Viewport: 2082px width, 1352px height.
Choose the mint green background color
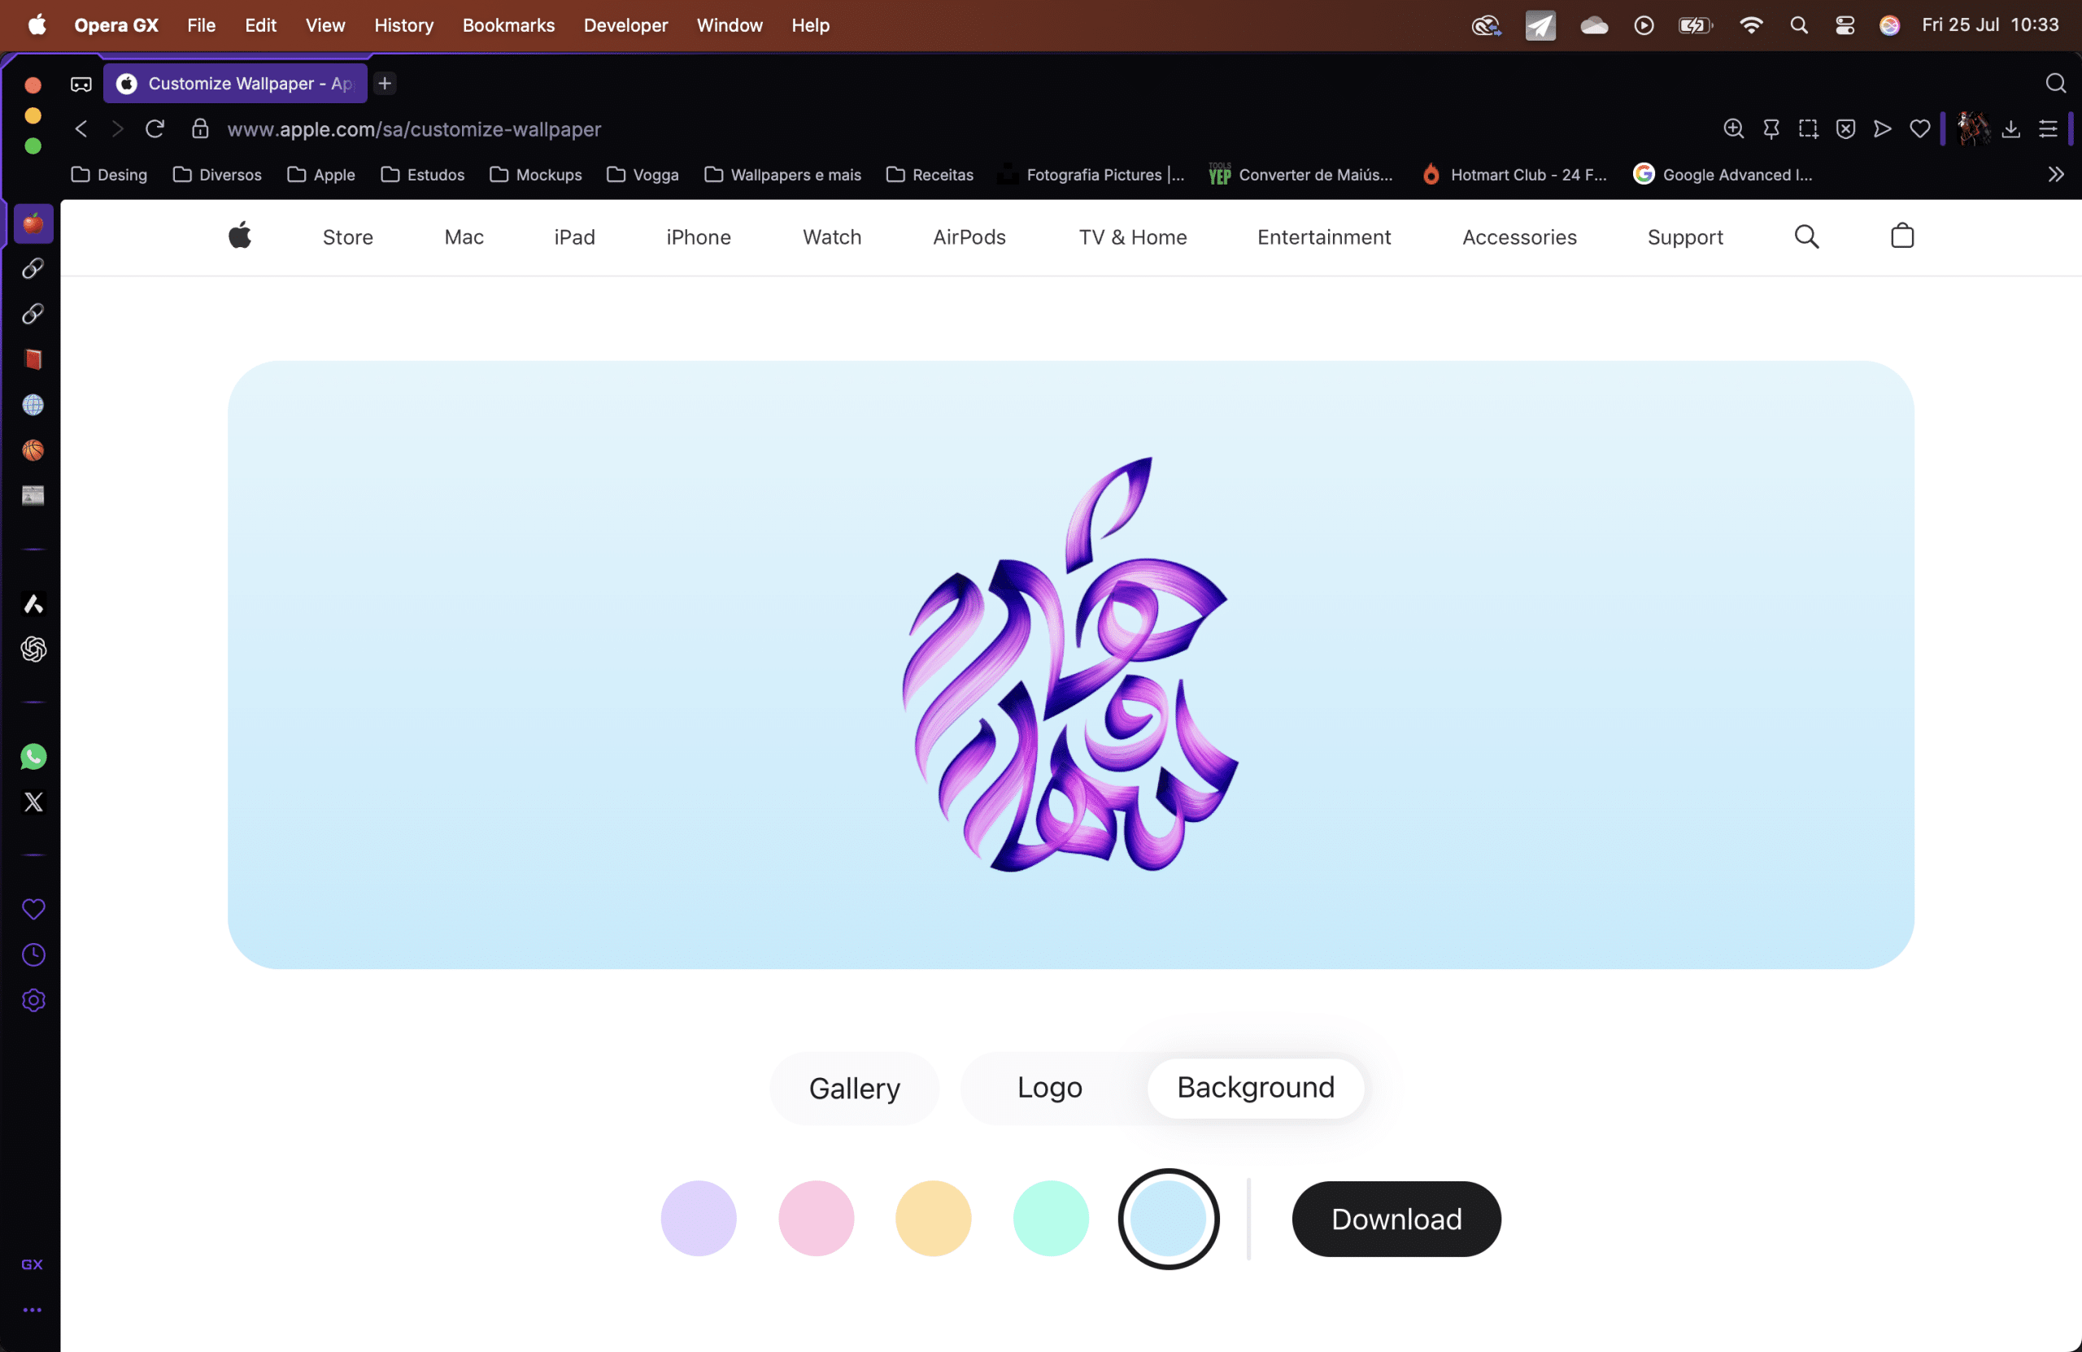click(x=1051, y=1218)
